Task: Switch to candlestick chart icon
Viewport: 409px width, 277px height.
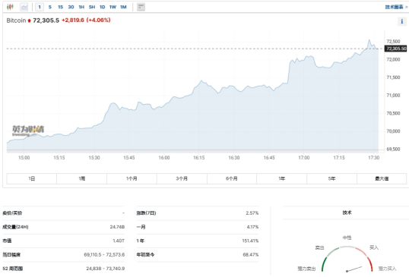Action: point(10,7)
